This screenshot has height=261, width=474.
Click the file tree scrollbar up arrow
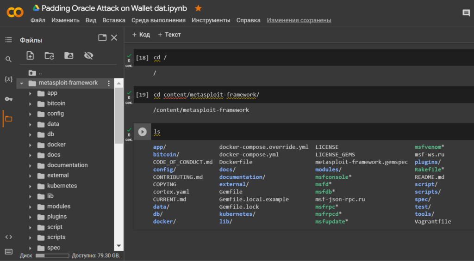point(119,83)
